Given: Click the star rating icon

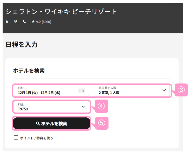Looking at the screenshot, I should [x=33, y=22].
